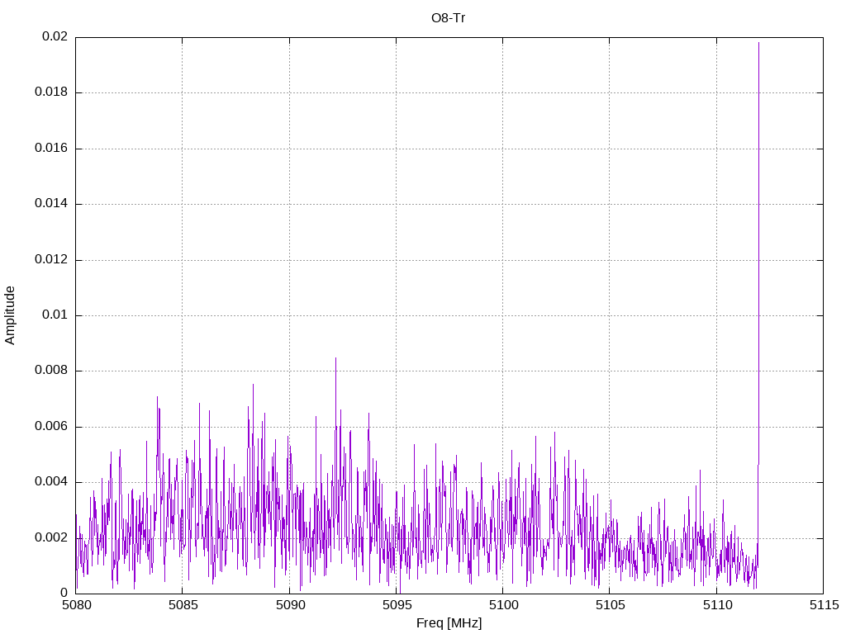Click the 0.02 amplitude tick label

click(55, 37)
